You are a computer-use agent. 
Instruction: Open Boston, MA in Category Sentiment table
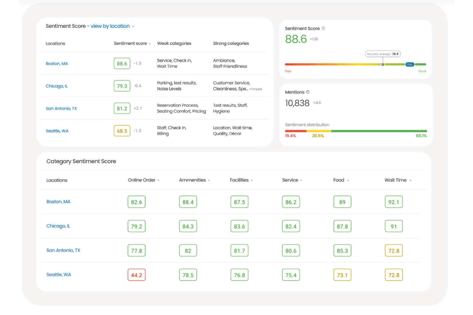58,202
